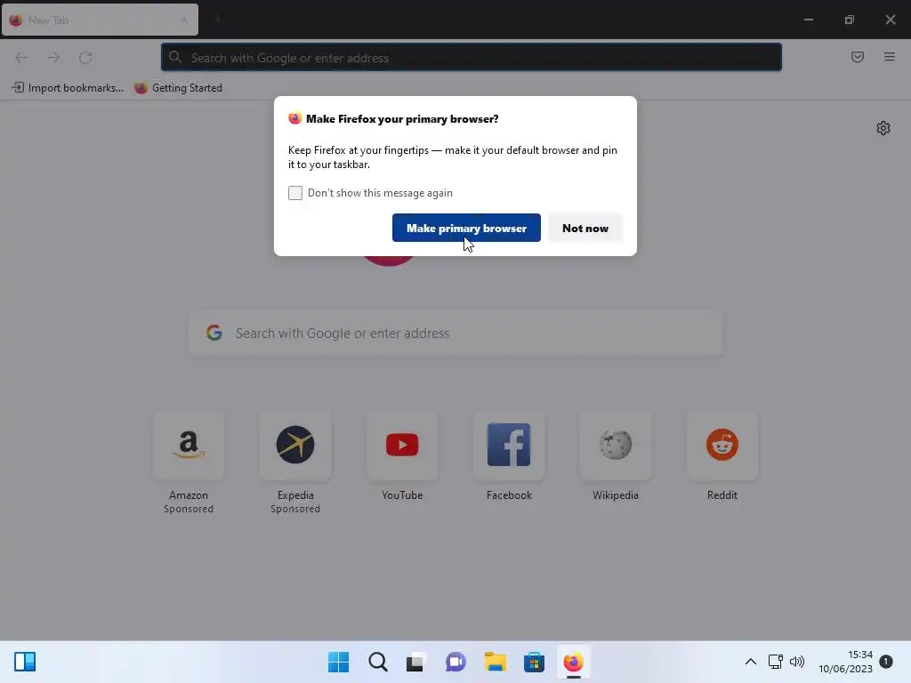Viewport: 911px width, 683px height.
Task: Close the New Tab tab
Action: tap(184, 20)
